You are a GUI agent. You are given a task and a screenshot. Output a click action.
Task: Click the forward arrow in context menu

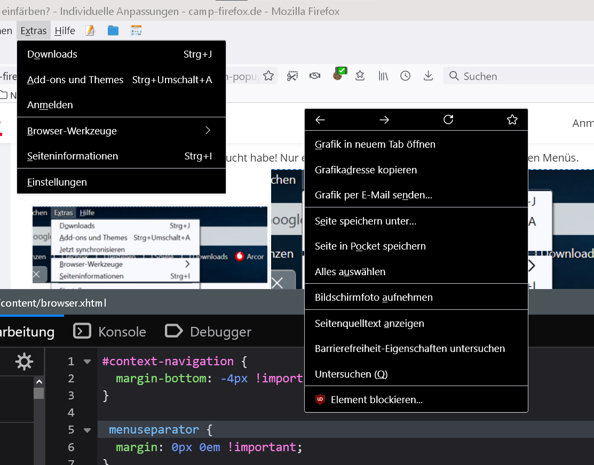point(384,120)
